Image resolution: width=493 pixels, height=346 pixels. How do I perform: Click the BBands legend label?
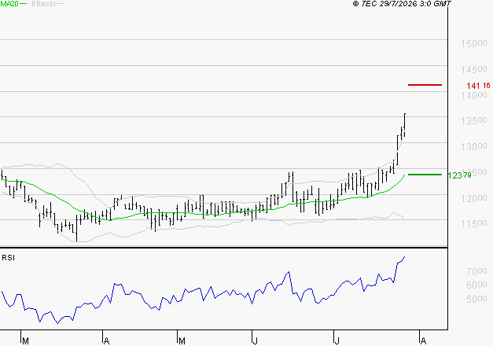point(44,4)
